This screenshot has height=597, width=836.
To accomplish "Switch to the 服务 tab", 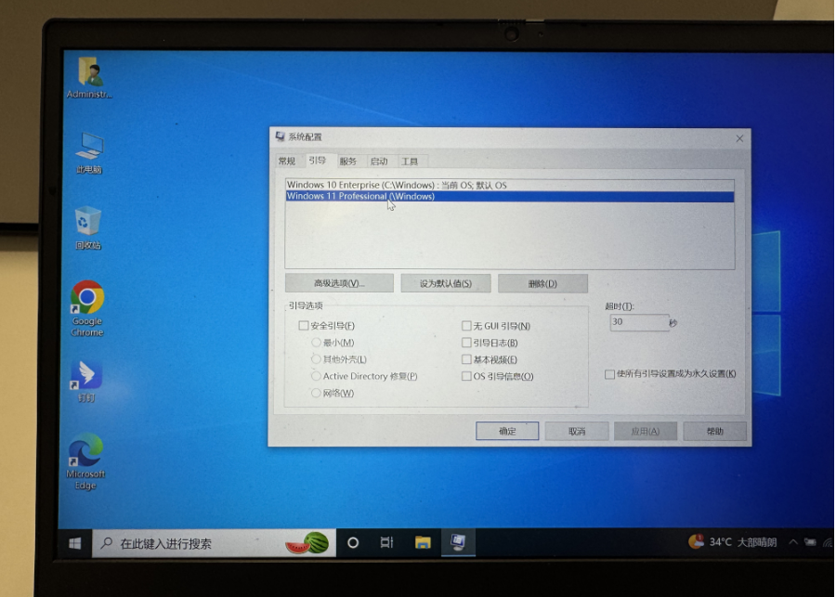I will click(x=347, y=161).
